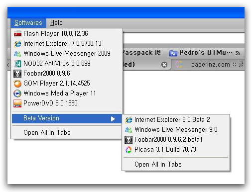The width and height of the screenshot is (252, 192).
Task: Click the Picasa 3.1 pinwheel icon
Action: [x=128, y=150]
